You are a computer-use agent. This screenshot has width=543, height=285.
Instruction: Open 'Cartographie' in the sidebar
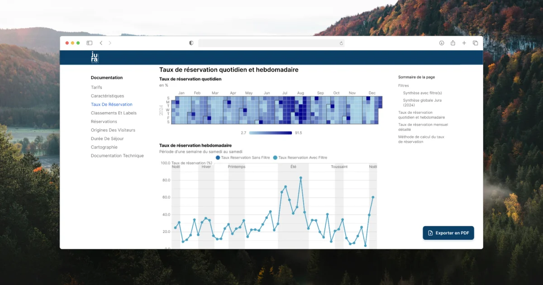coord(104,147)
